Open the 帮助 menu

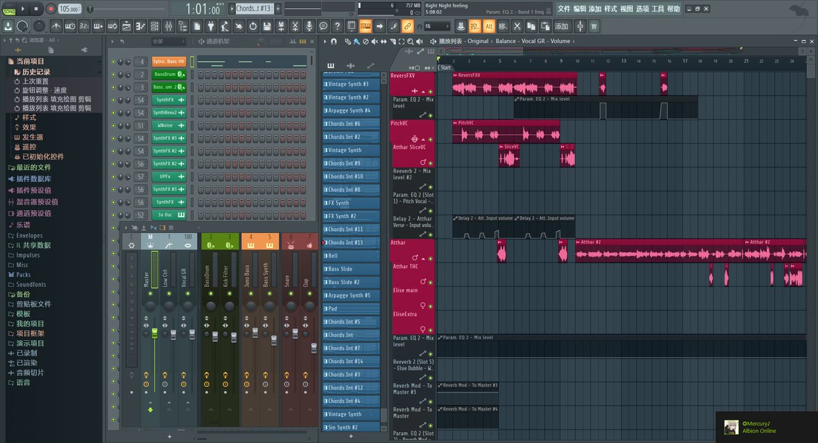(673, 9)
